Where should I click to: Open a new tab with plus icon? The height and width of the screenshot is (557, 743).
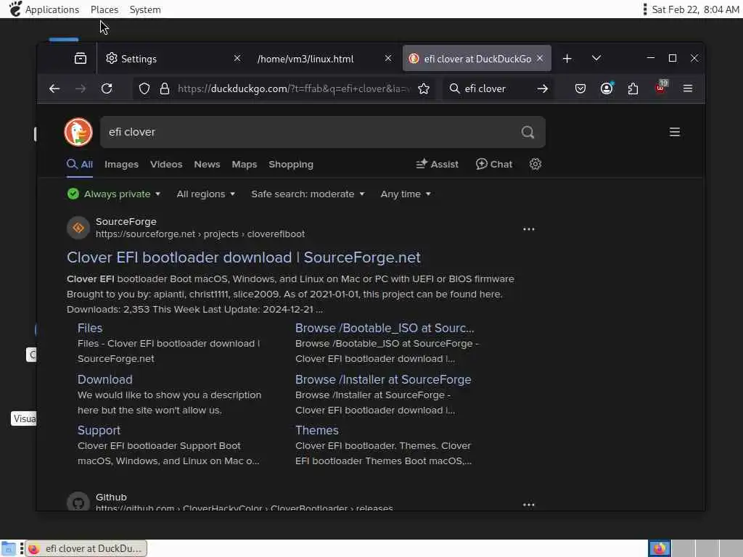(x=567, y=58)
